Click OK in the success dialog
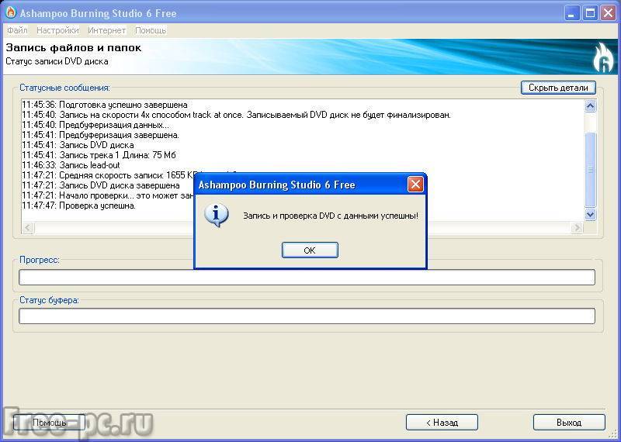Viewport: 621px width, 442px height. pyautogui.click(x=310, y=250)
